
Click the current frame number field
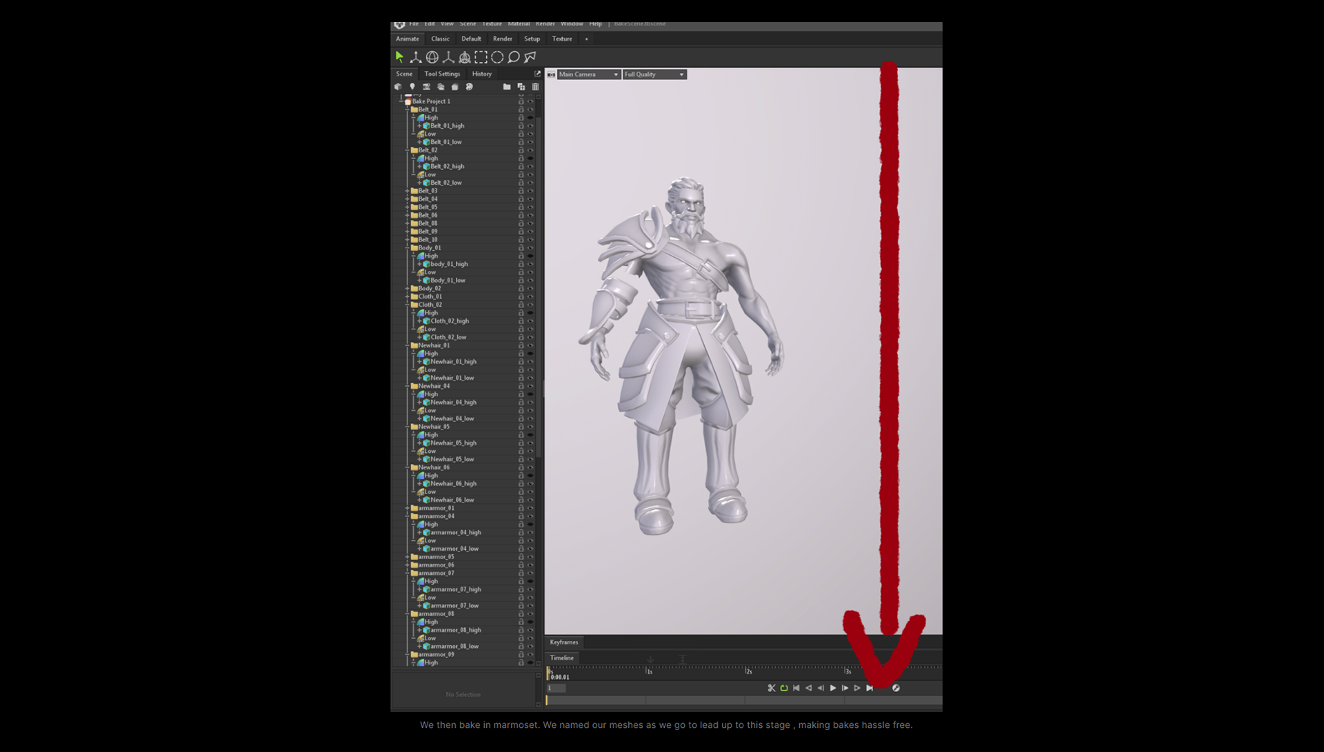(556, 688)
